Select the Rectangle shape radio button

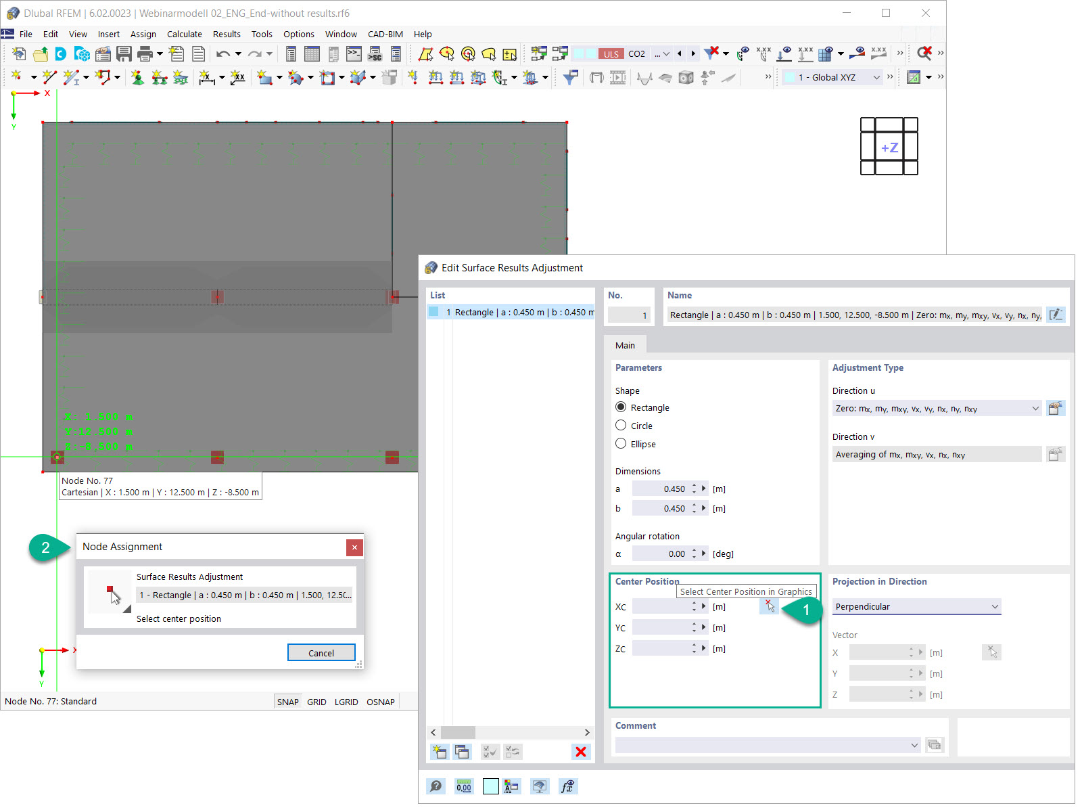pos(621,407)
